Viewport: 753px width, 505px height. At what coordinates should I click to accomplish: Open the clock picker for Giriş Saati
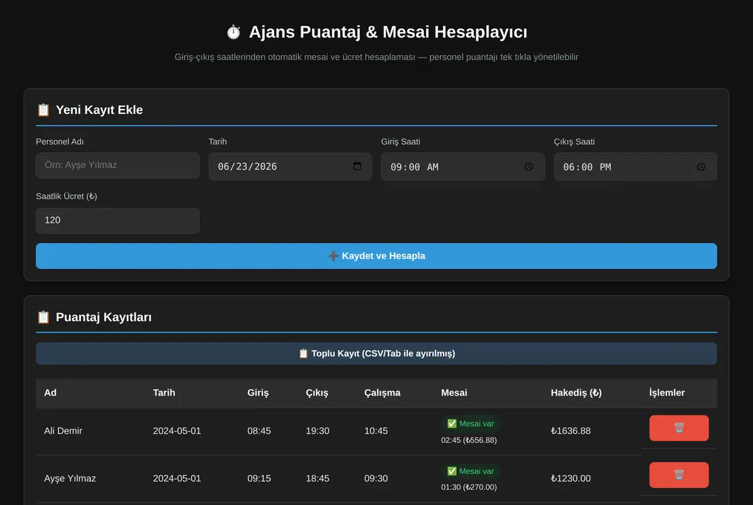(529, 167)
